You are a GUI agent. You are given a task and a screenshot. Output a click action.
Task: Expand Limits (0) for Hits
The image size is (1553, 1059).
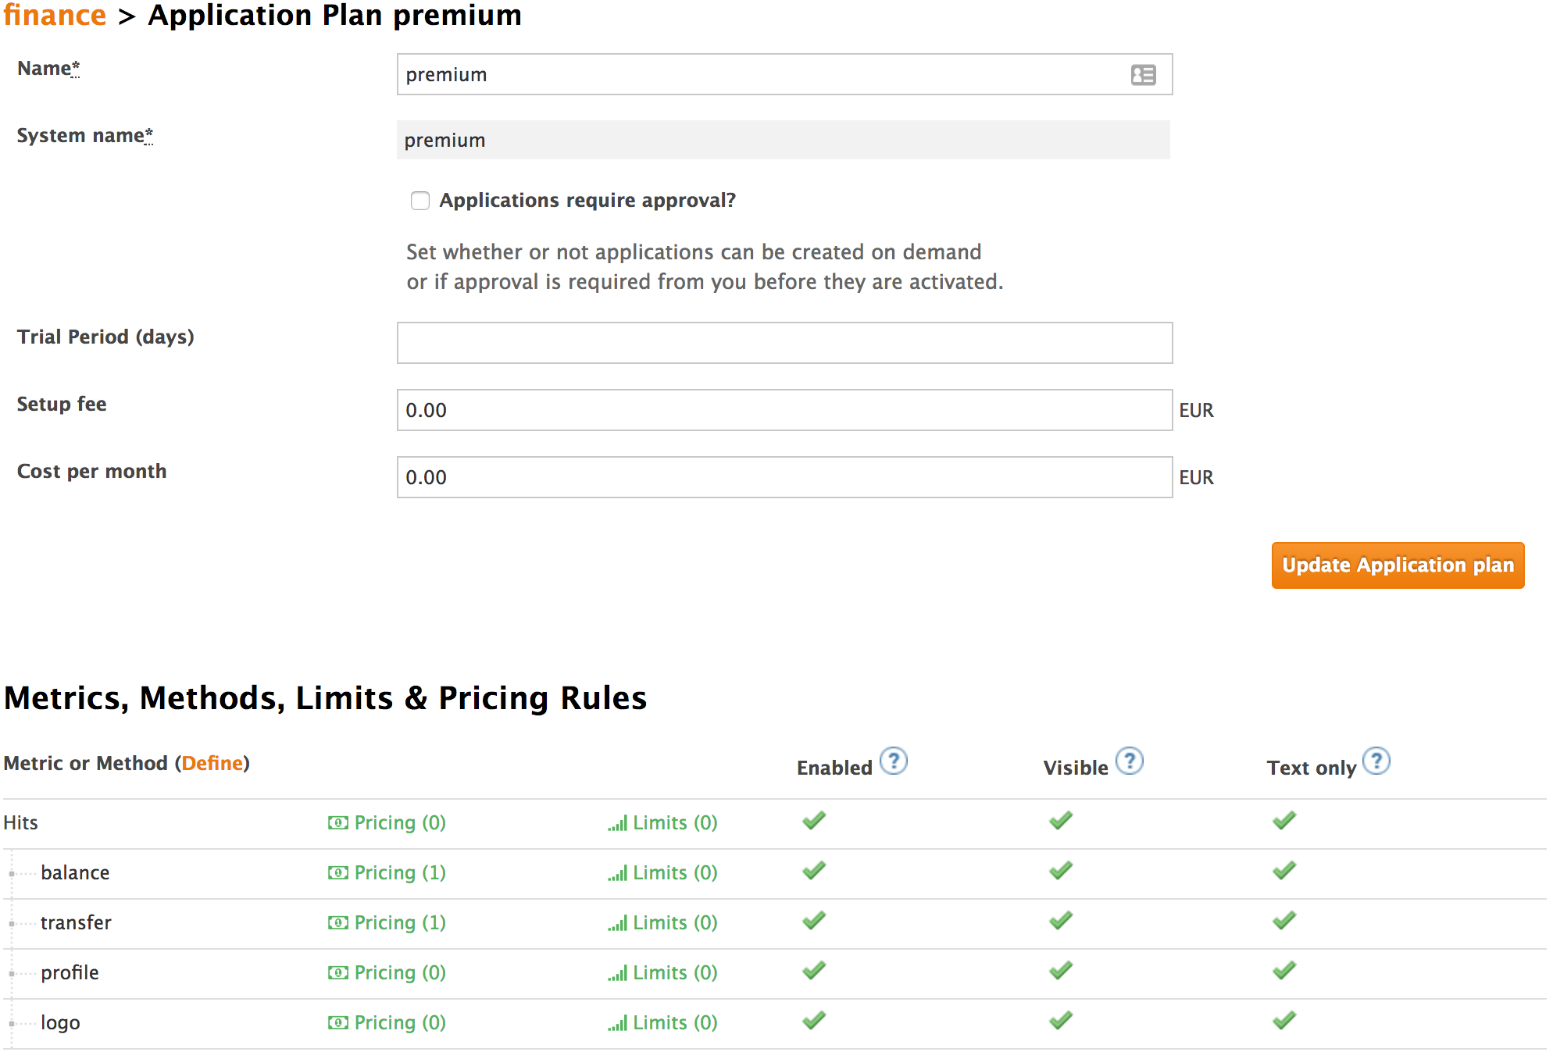pyautogui.click(x=663, y=822)
